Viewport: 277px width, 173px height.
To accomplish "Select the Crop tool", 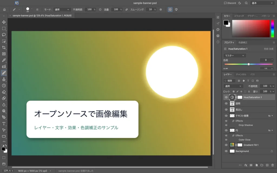I will pyautogui.click(x=4, y=48).
